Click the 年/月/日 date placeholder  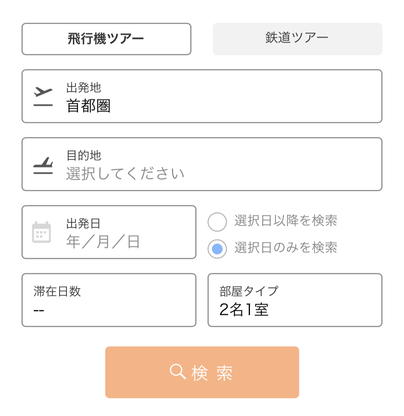click(x=103, y=241)
